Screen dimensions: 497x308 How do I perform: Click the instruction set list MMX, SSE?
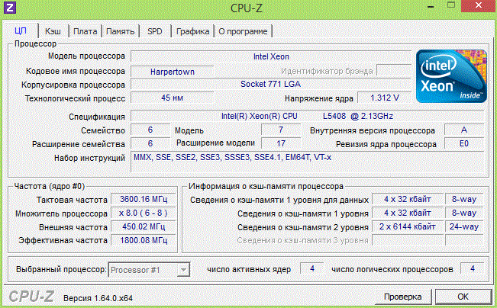[307, 162]
